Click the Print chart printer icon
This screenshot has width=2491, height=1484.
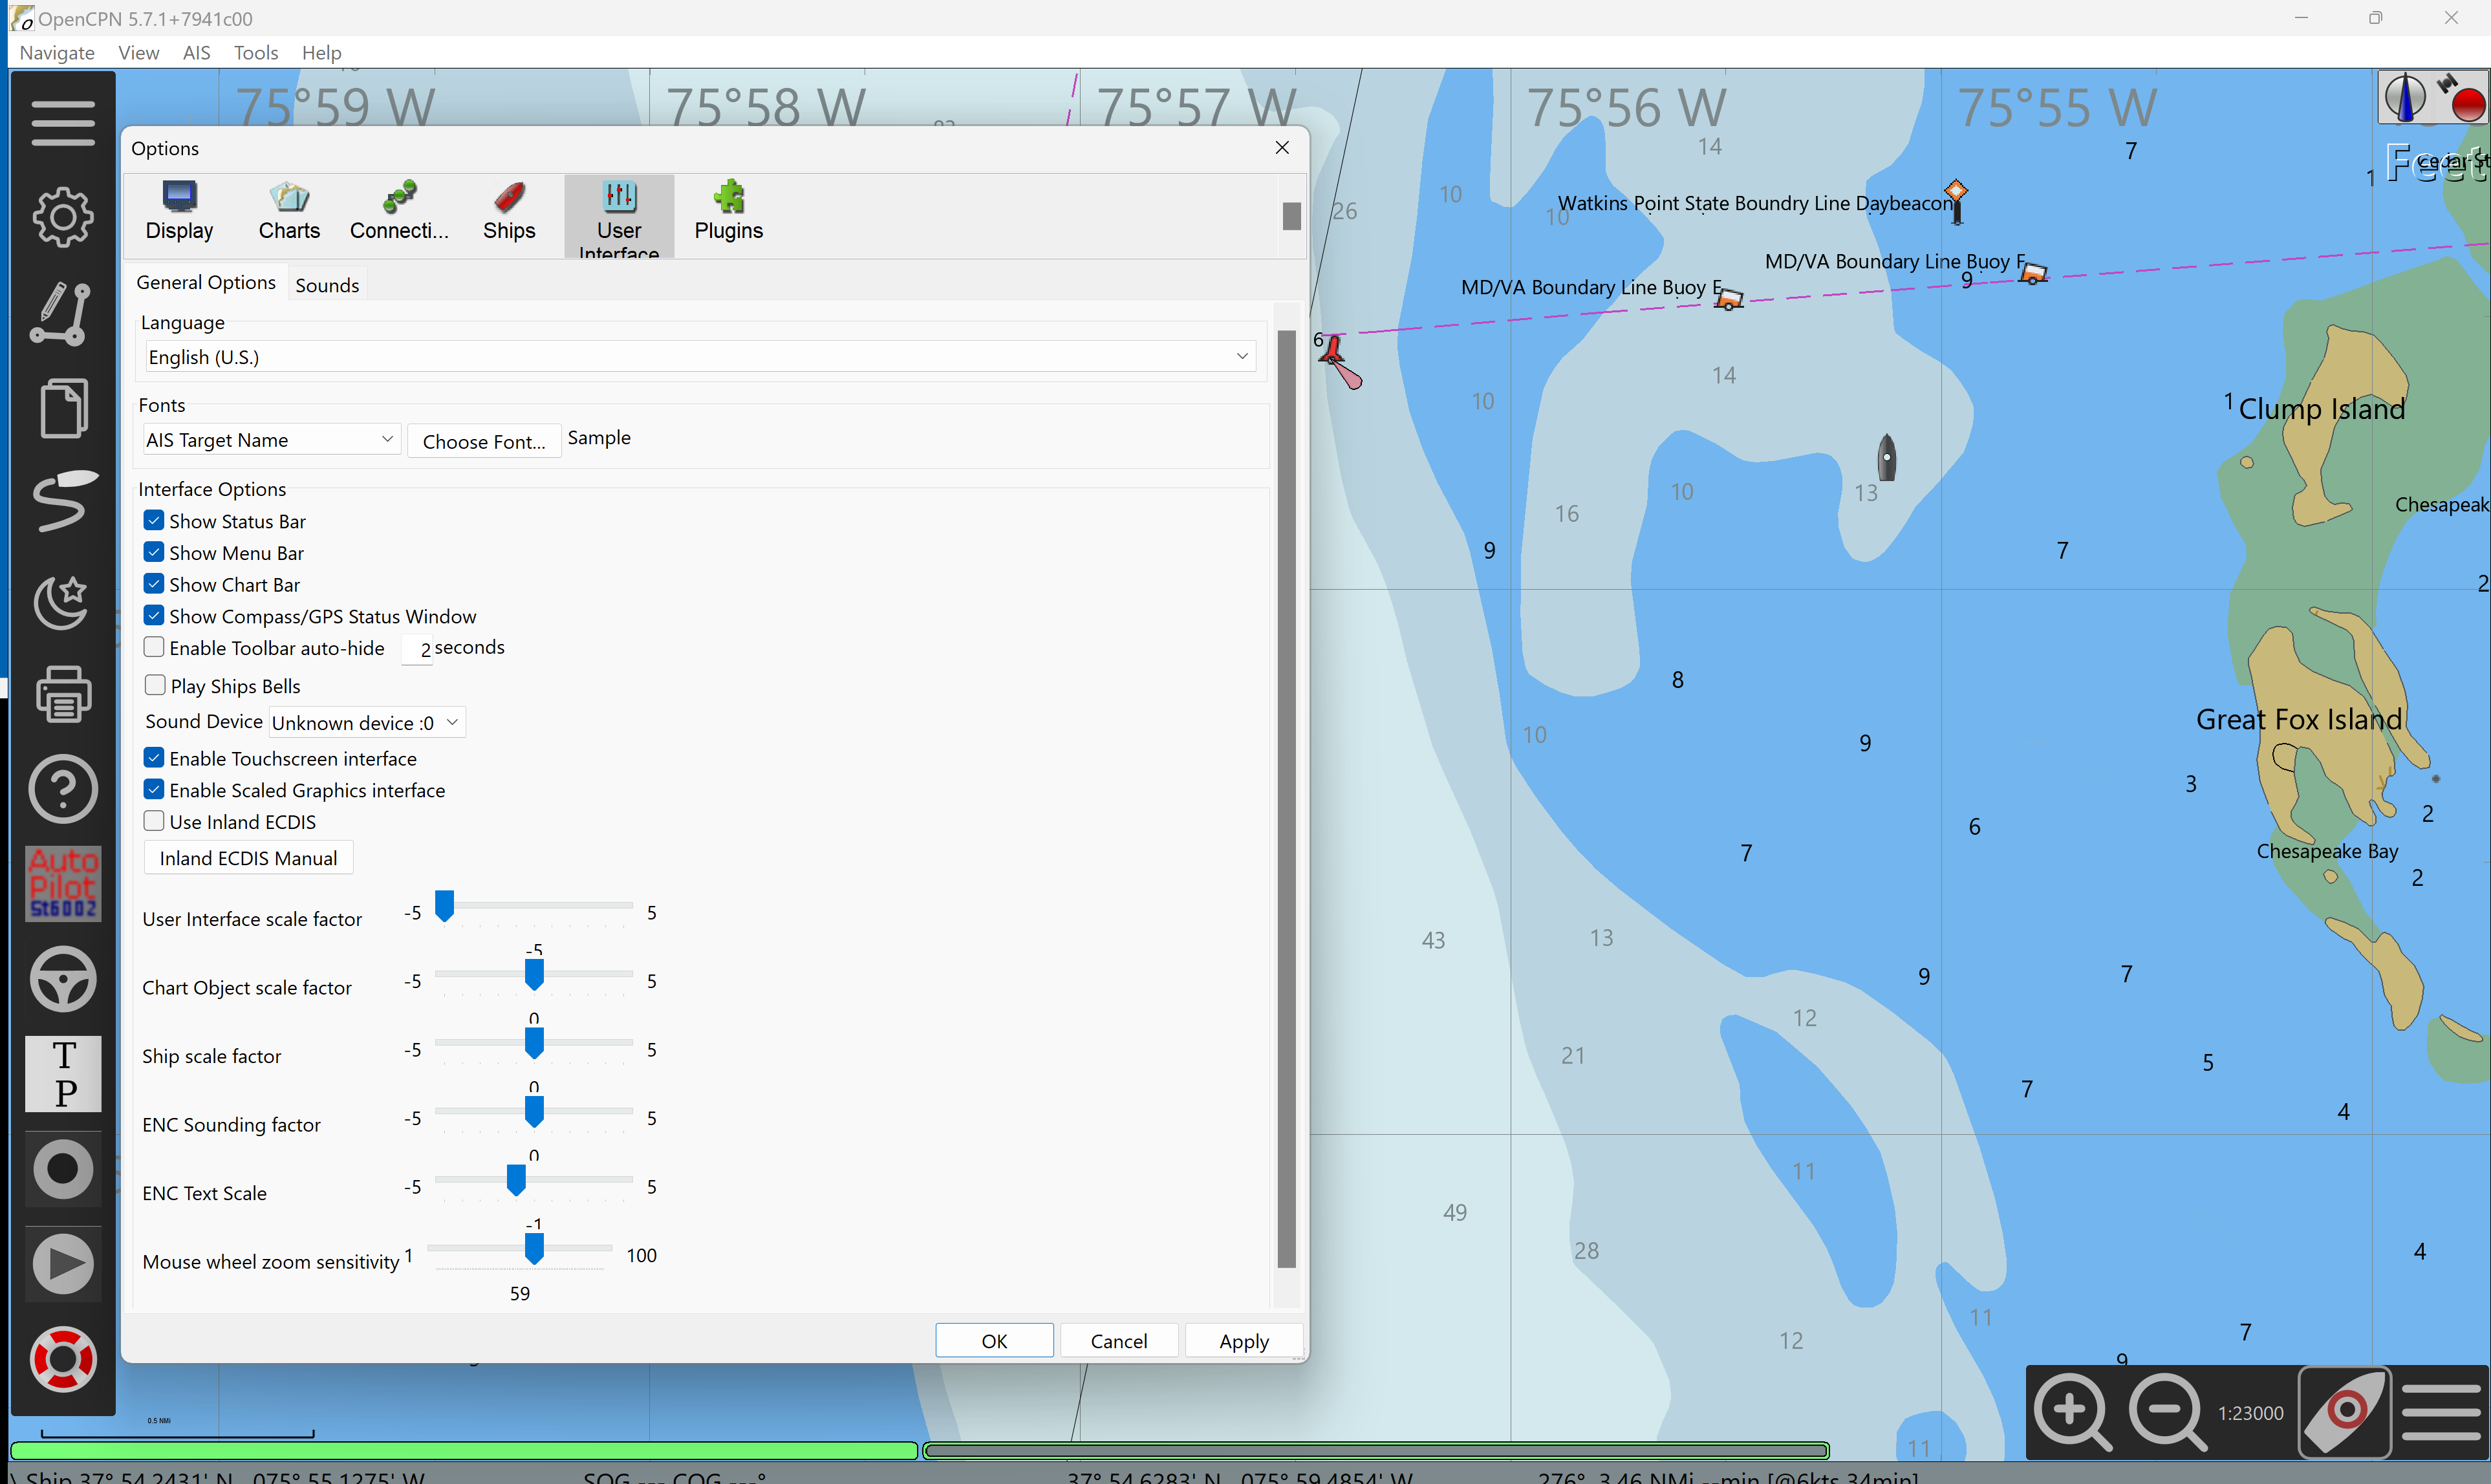63,693
